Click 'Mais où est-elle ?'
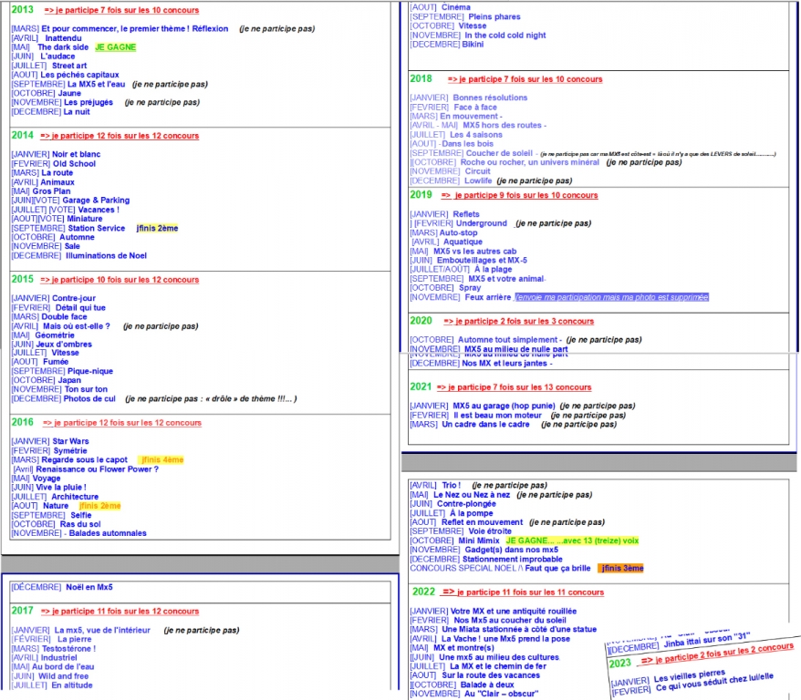Viewport: 801px width, 700px height. (x=76, y=326)
